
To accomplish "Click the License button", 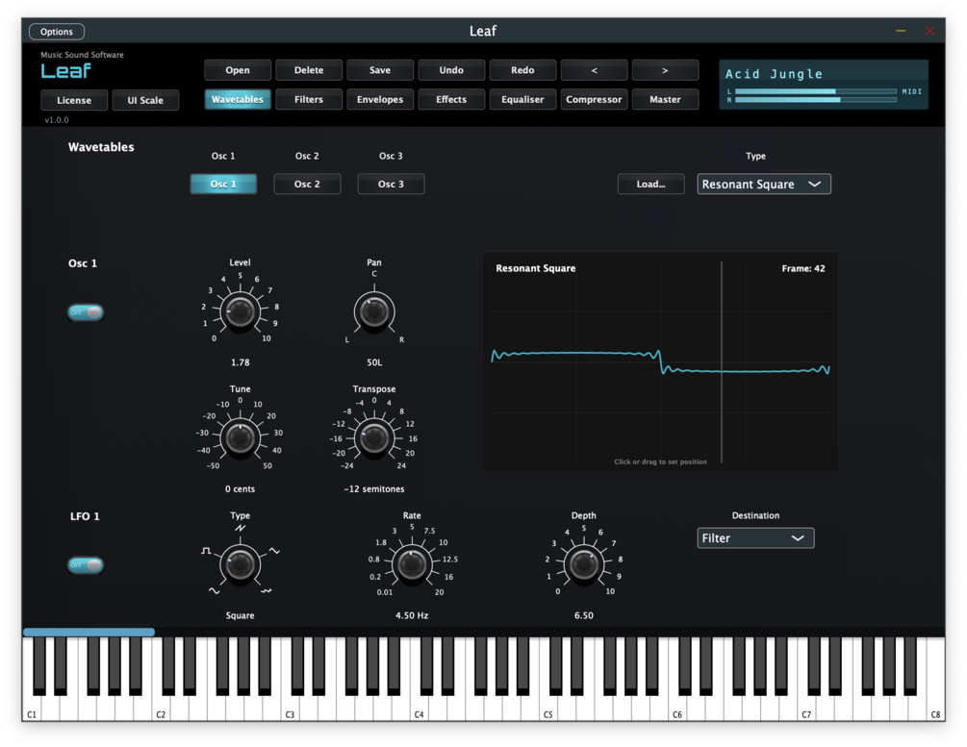I will coord(74,100).
